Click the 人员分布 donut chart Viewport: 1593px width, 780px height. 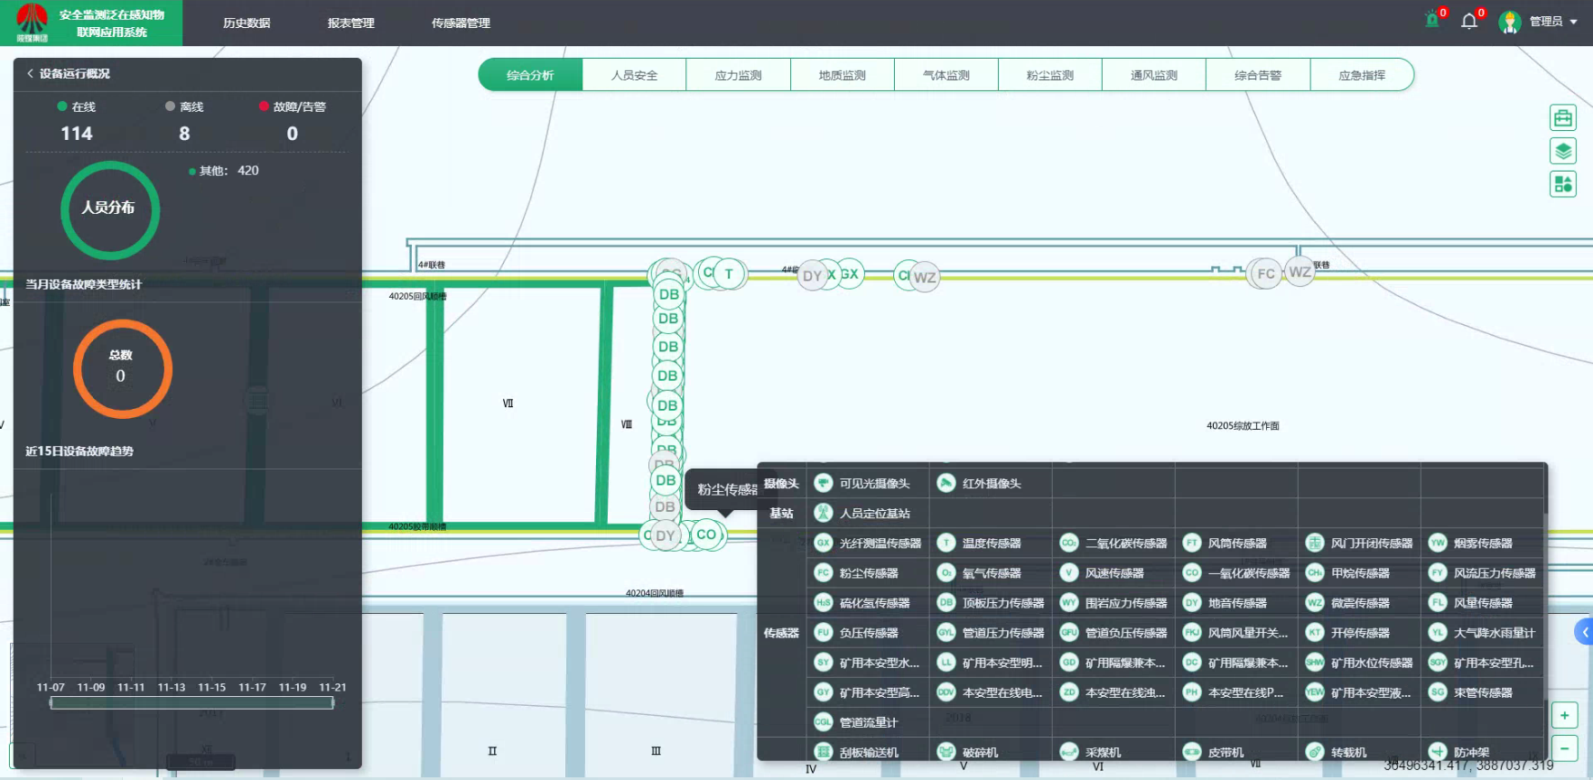coord(109,209)
